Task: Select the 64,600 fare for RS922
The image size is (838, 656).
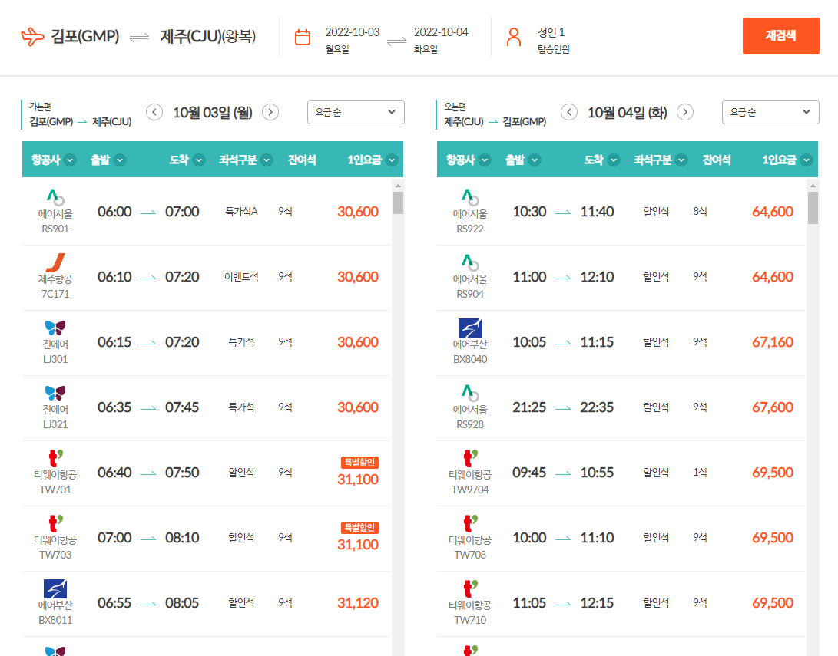Action: pos(772,211)
